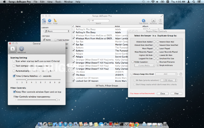Select the Single Arbitrary radio button
The image size is (204, 128).
pyautogui.click(x=158, y=65)
